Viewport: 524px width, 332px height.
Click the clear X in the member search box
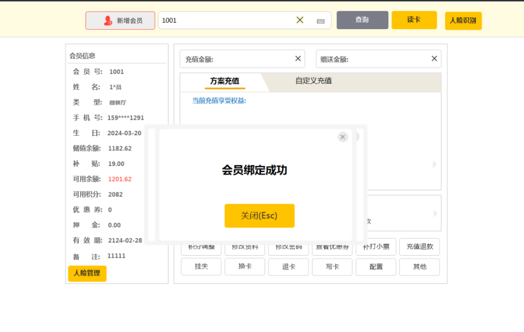tap(300, 20)
